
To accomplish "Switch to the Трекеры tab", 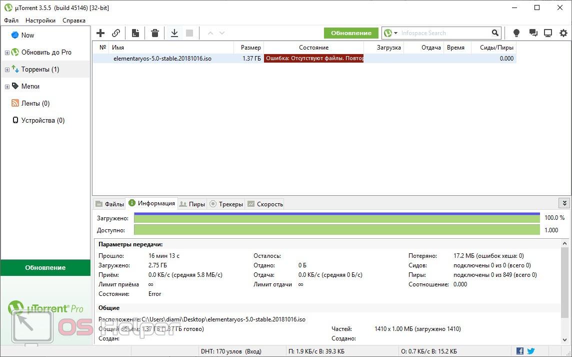I will point(226,204).
